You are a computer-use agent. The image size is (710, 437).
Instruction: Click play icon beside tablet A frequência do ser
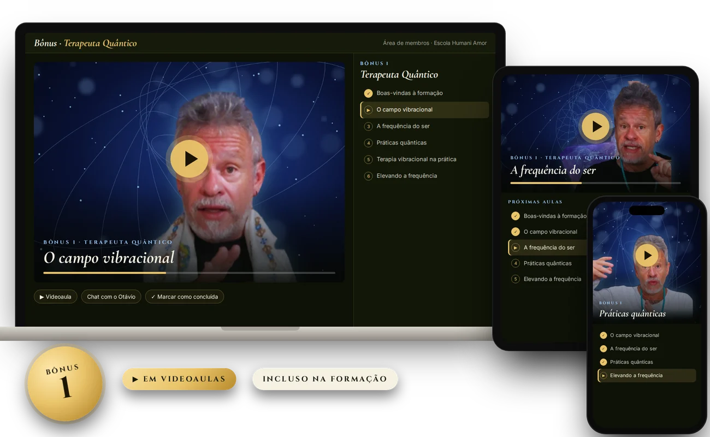pyautogui.click(x=515, y=247)
